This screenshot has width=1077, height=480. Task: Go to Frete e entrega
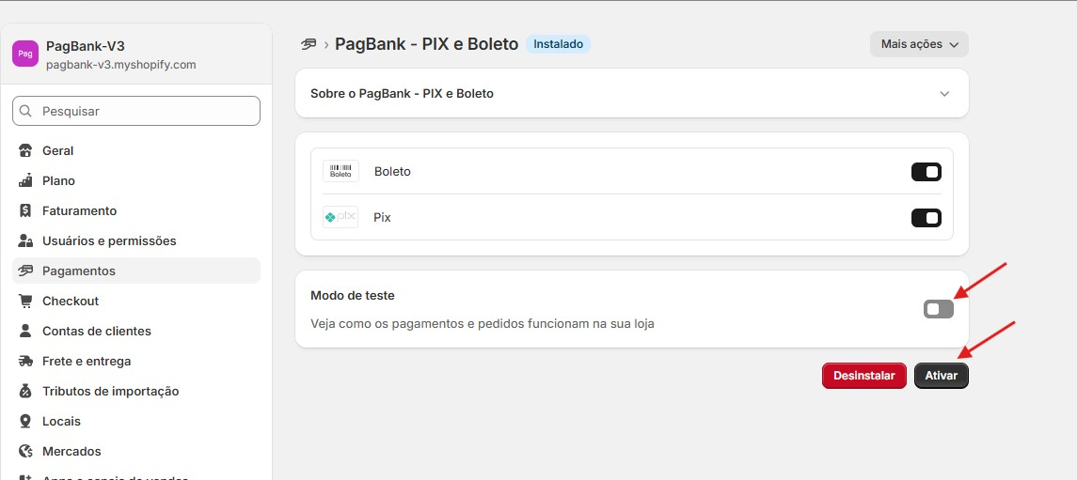pyautogui.click(x=136, y=362)
